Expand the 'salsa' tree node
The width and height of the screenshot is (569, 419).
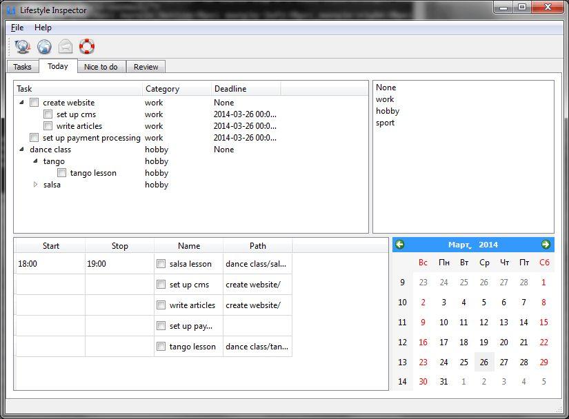[36, 185]
